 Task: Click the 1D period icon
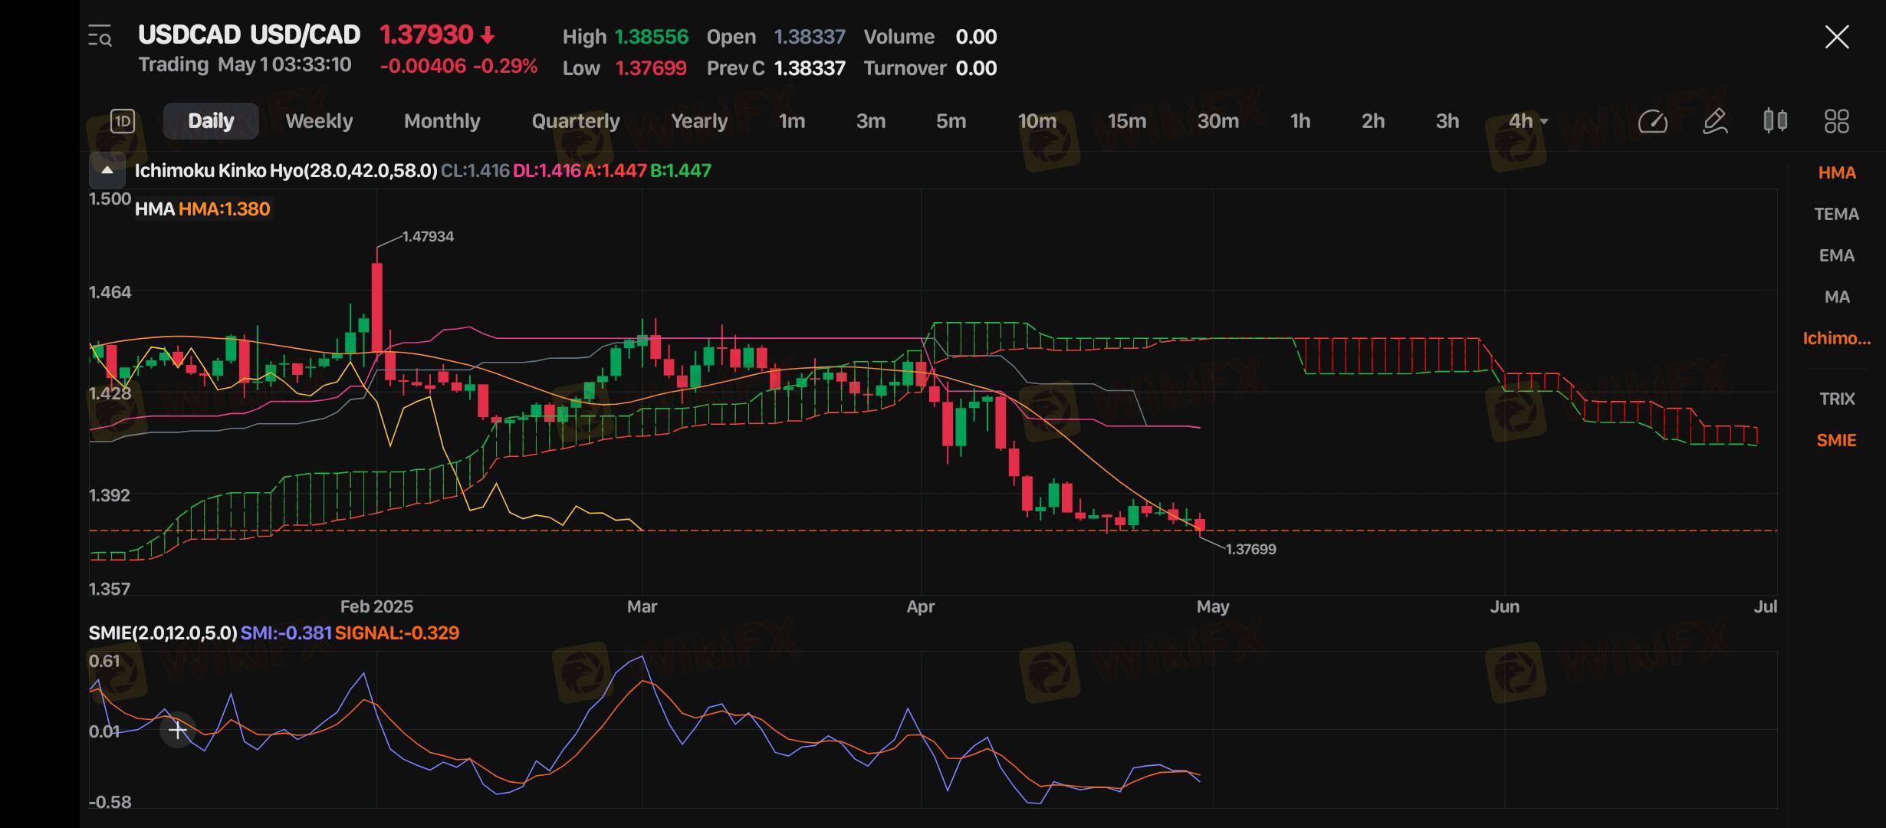[123, 121]
